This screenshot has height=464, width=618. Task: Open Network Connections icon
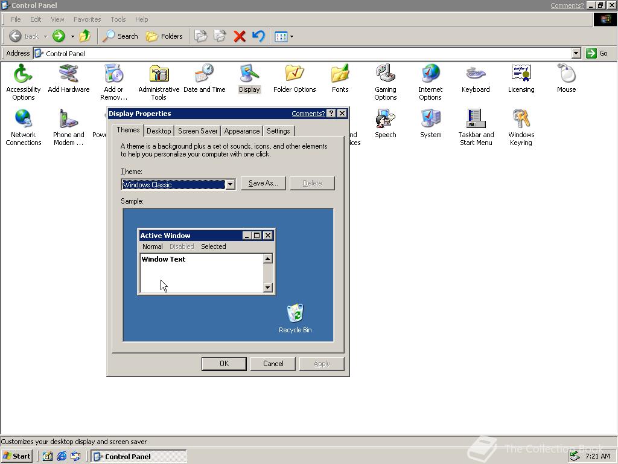click(x=24, y=127)
